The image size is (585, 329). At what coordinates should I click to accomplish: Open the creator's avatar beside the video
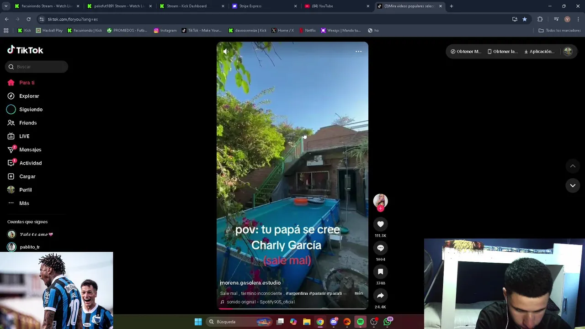pyautogui.click(x=380, y=200)
